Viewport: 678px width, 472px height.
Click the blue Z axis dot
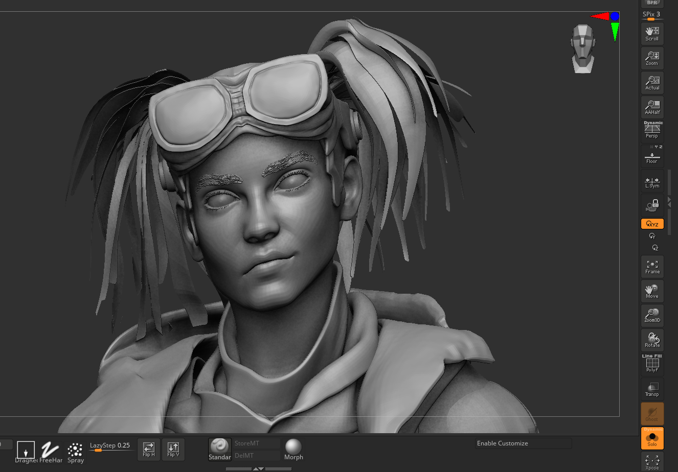(615, 16)
